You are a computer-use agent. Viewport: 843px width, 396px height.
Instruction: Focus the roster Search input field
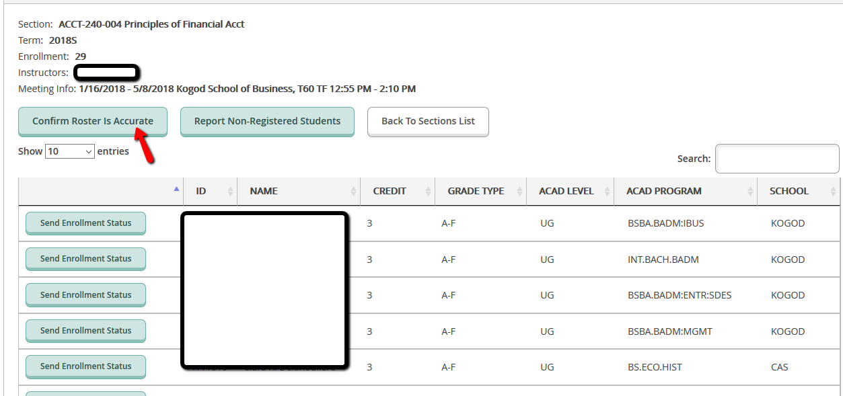(776, 159)
